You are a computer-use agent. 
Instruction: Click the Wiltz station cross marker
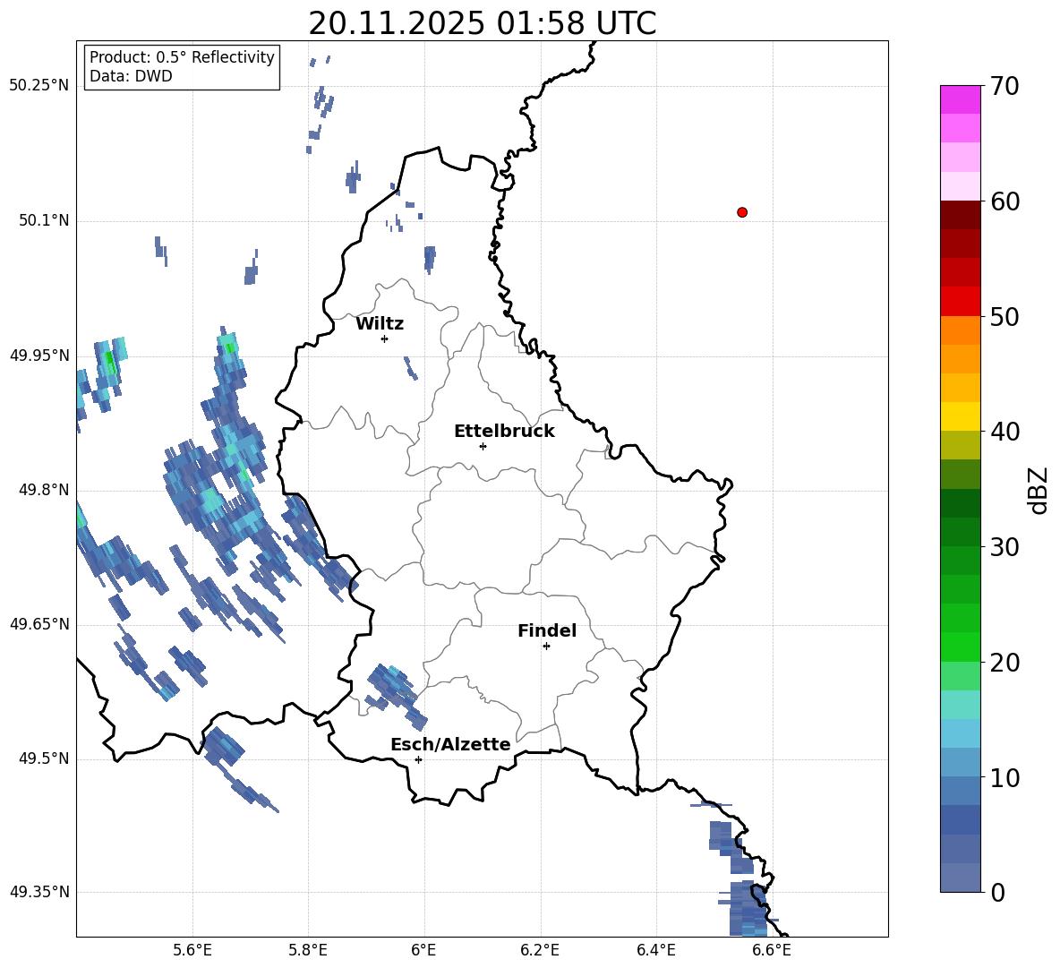(385, 338)
